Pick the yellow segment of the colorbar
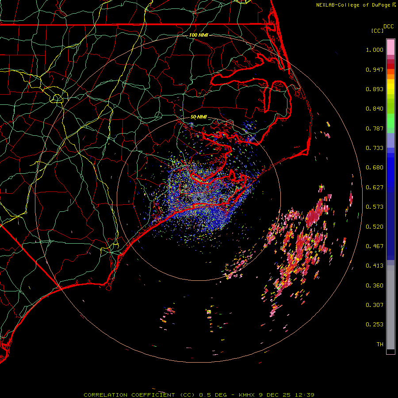Screen dimensions: 398x398 click(390, 87)
